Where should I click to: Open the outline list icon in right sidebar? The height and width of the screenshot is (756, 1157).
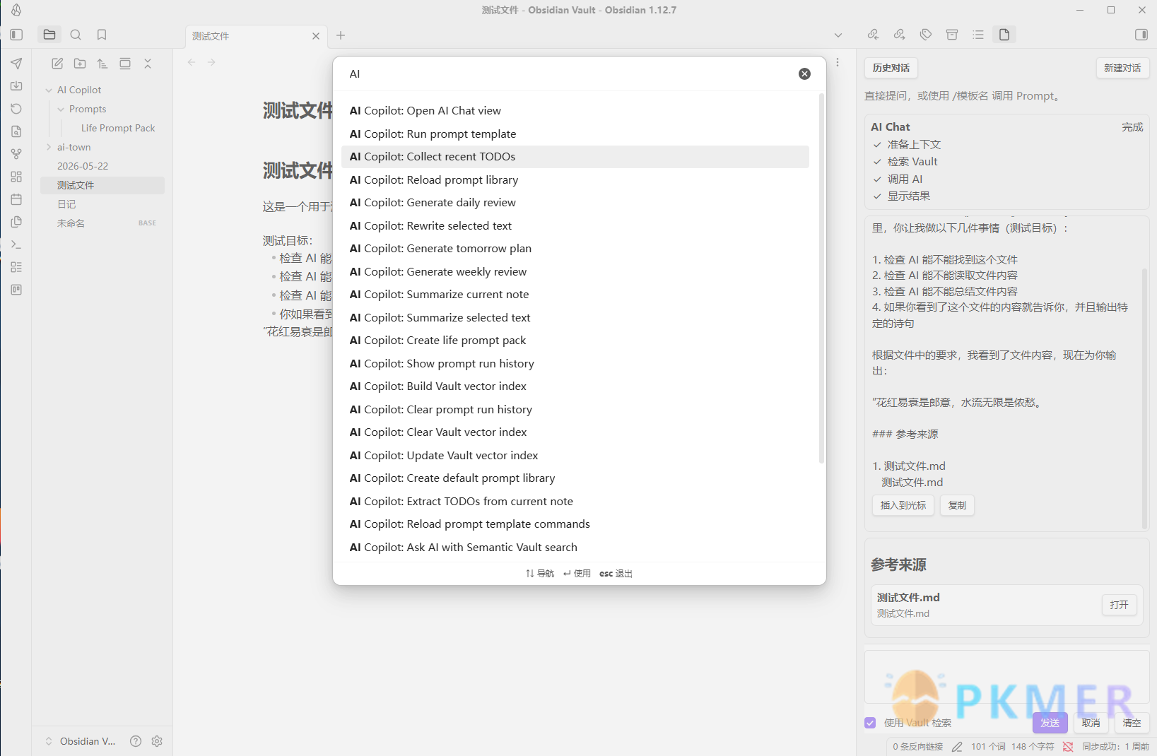coord(978,35)
